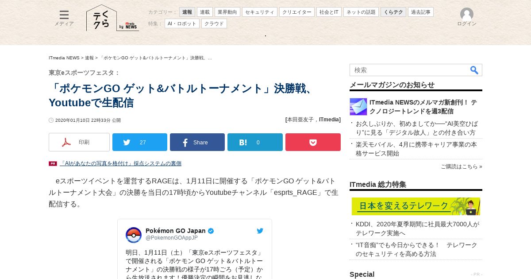
Task: Click the @PokemonGOAppJP handle
Action: pos(172,238)
